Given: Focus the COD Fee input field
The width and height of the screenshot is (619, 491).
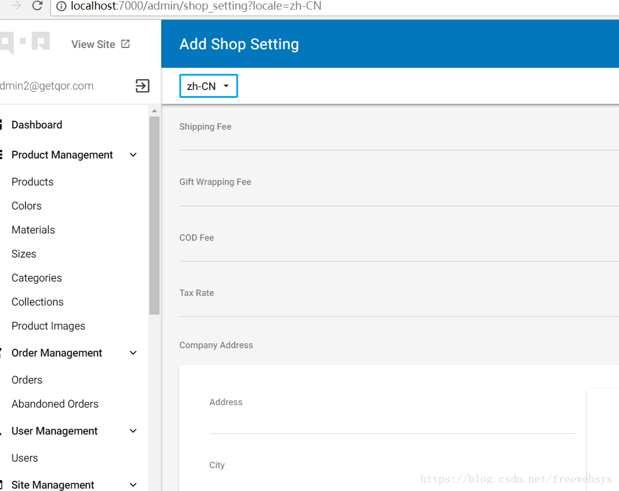Looking at the screenshot, I should click(x=399, y=252).
